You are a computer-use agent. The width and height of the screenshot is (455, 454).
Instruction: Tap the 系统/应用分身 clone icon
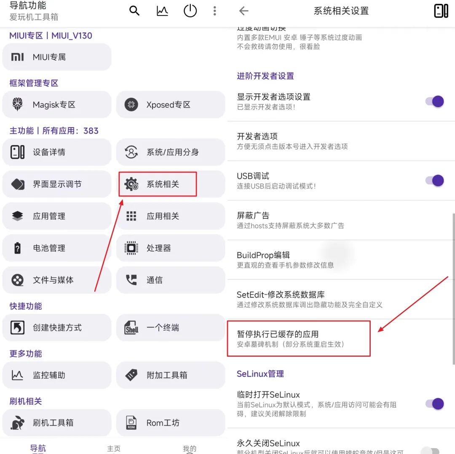click(x=131, y=152)
